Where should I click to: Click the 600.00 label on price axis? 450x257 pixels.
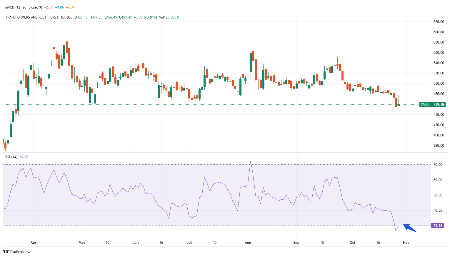(439, 32)
